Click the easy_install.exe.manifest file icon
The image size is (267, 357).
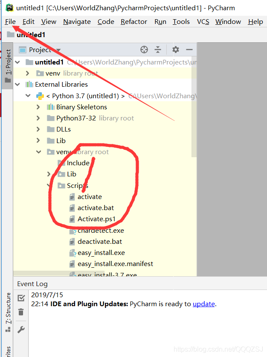(x=72, y=264)
